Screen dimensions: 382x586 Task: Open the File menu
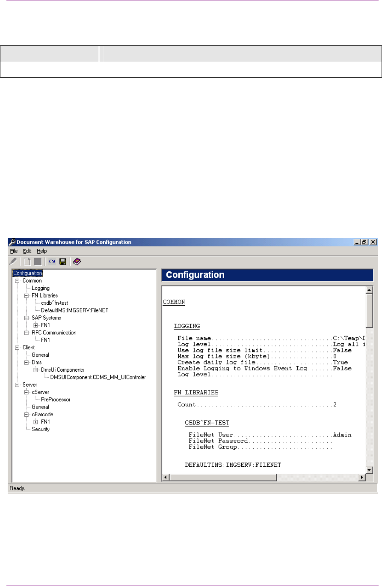click(14, 251)
